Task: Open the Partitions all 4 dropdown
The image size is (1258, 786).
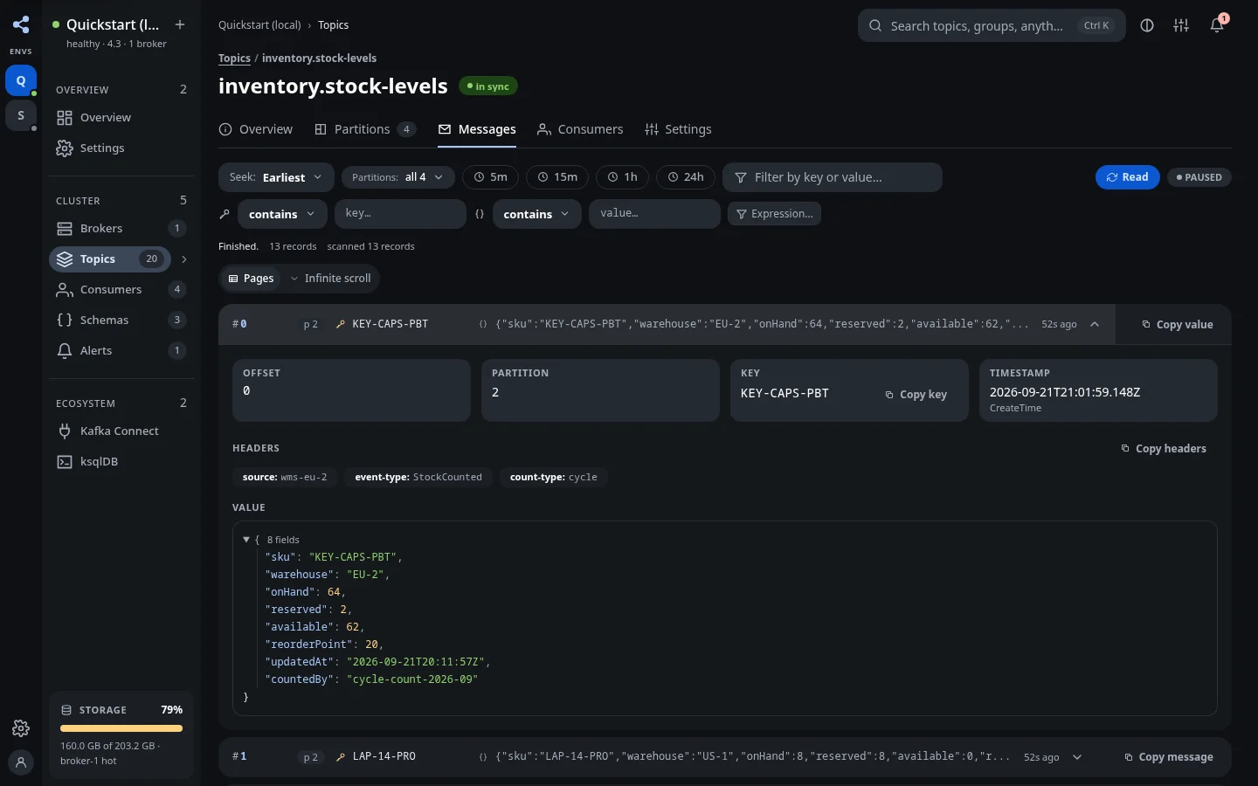Action: [397, 177]
